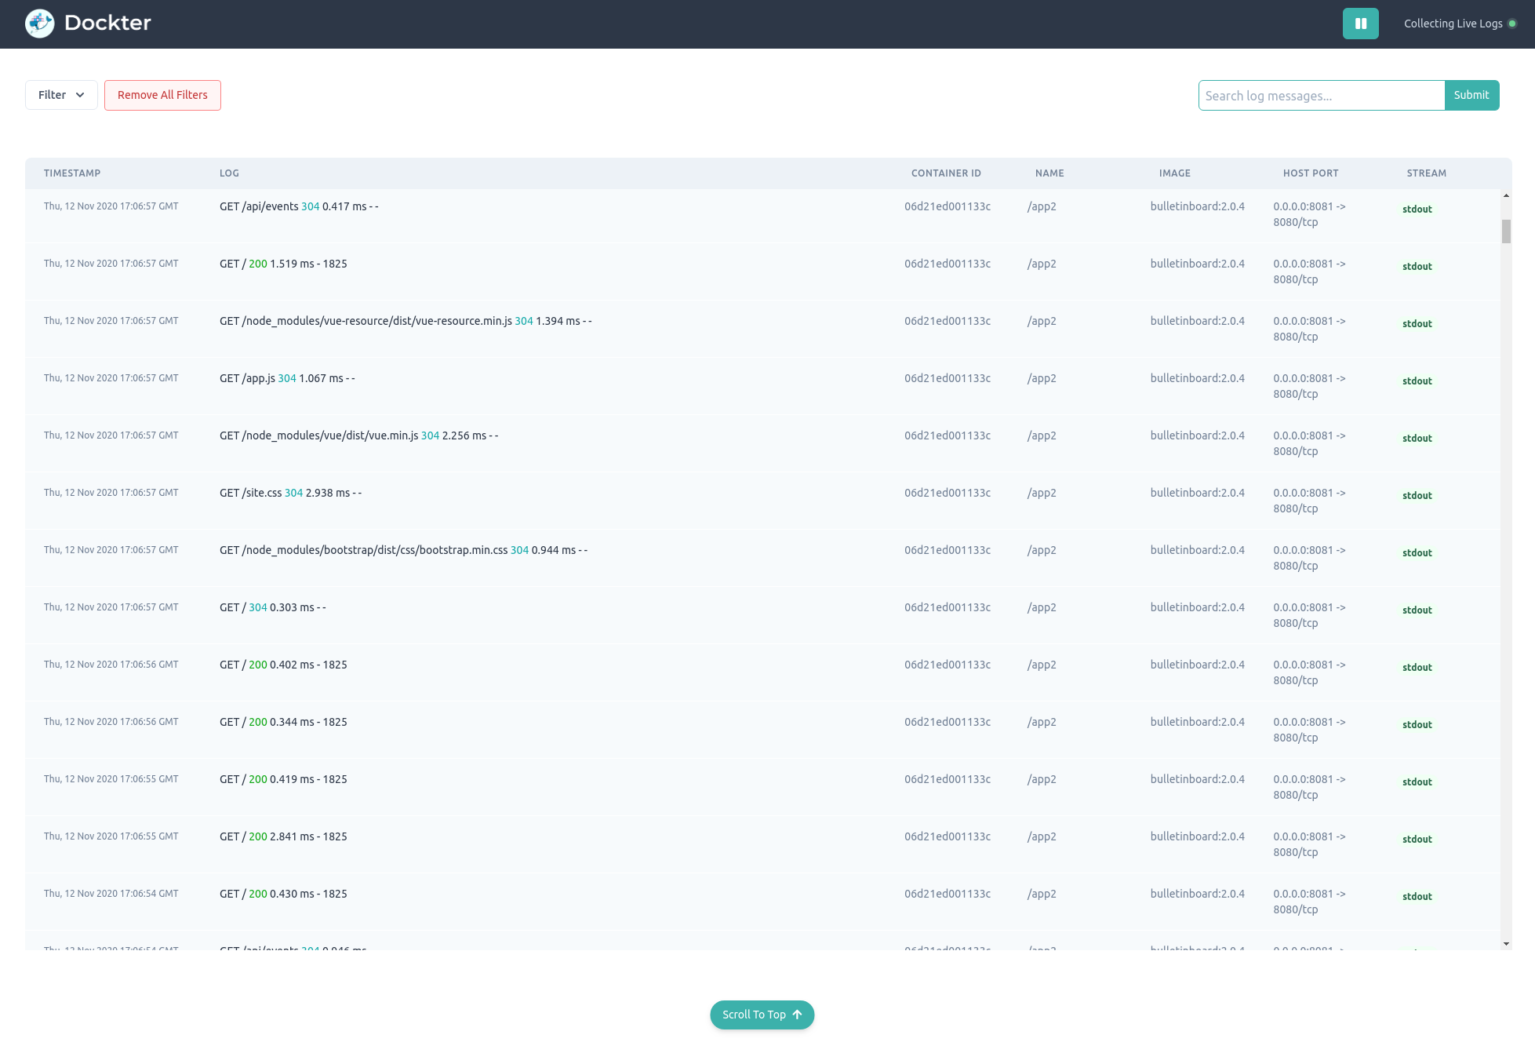Click the green live status indicator dot
1535x1053 pixels.
[1512, 24]
